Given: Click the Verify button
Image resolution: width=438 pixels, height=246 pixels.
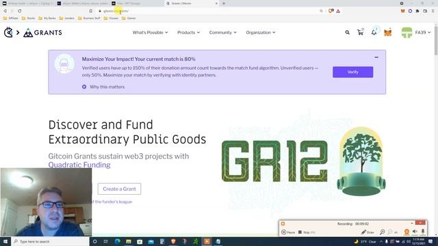Looking at the screenshot, I should pyautogui.click(x=353, y=72).
